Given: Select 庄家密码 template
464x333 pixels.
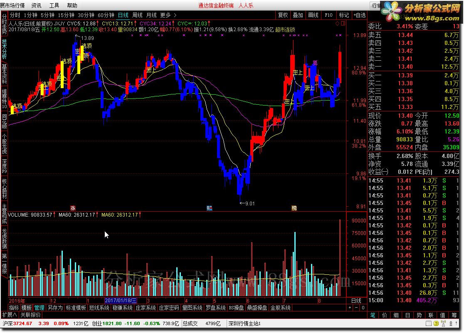Looking at the screenshot, I should coord(169,308).
